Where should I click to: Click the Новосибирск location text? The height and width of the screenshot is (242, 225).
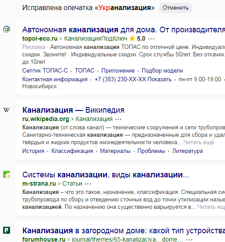(x=39, y=86)
